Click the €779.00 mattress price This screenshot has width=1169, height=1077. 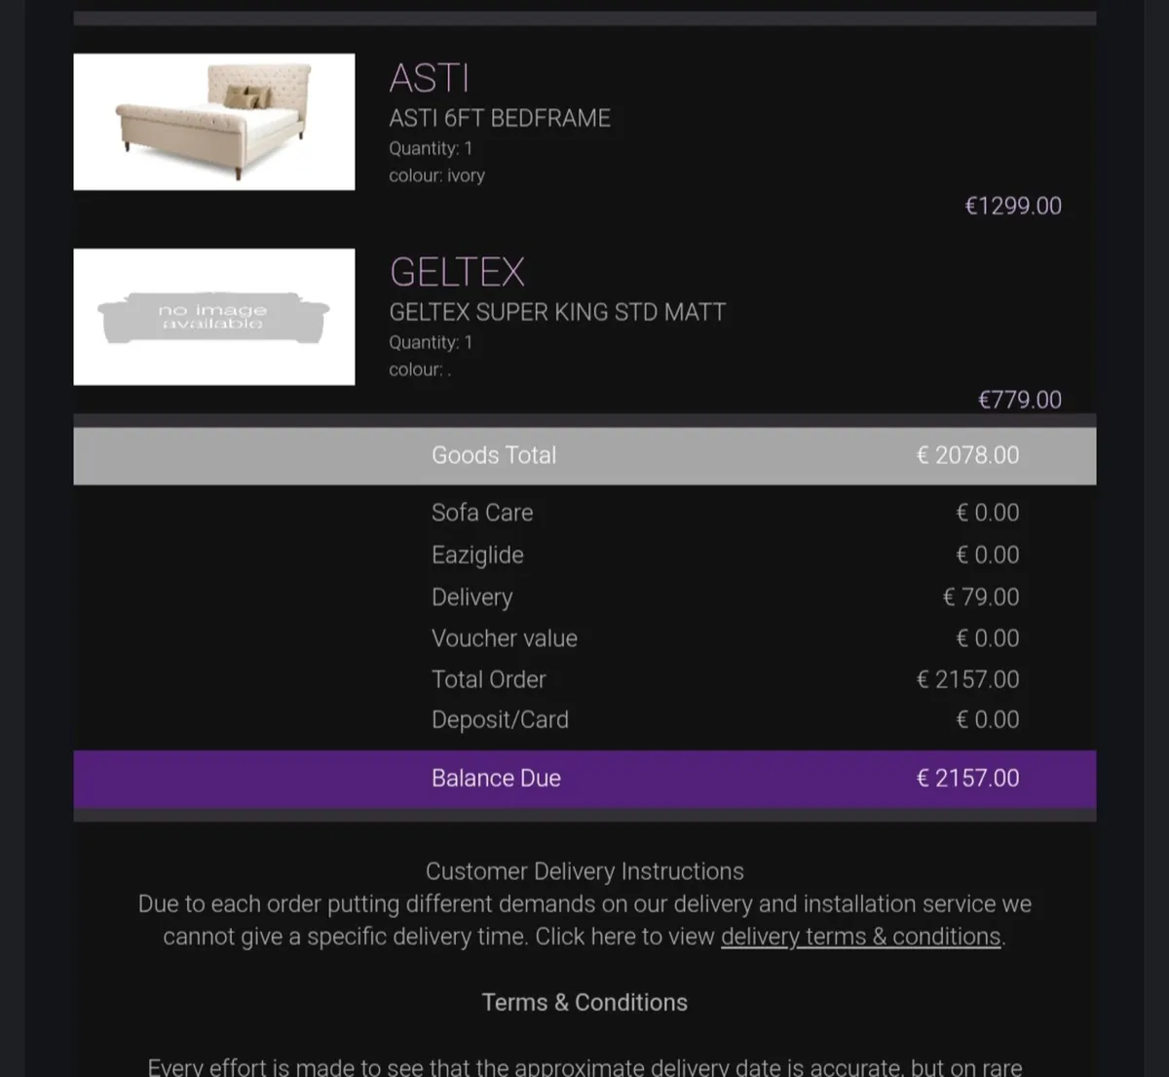click(x=1019, y=400)
